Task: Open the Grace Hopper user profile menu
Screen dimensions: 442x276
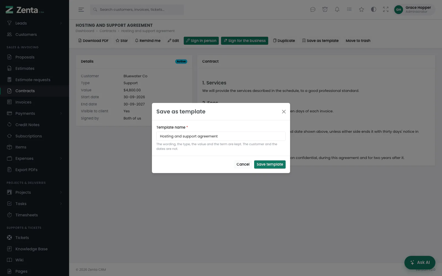Action: [x=414, y=10]
